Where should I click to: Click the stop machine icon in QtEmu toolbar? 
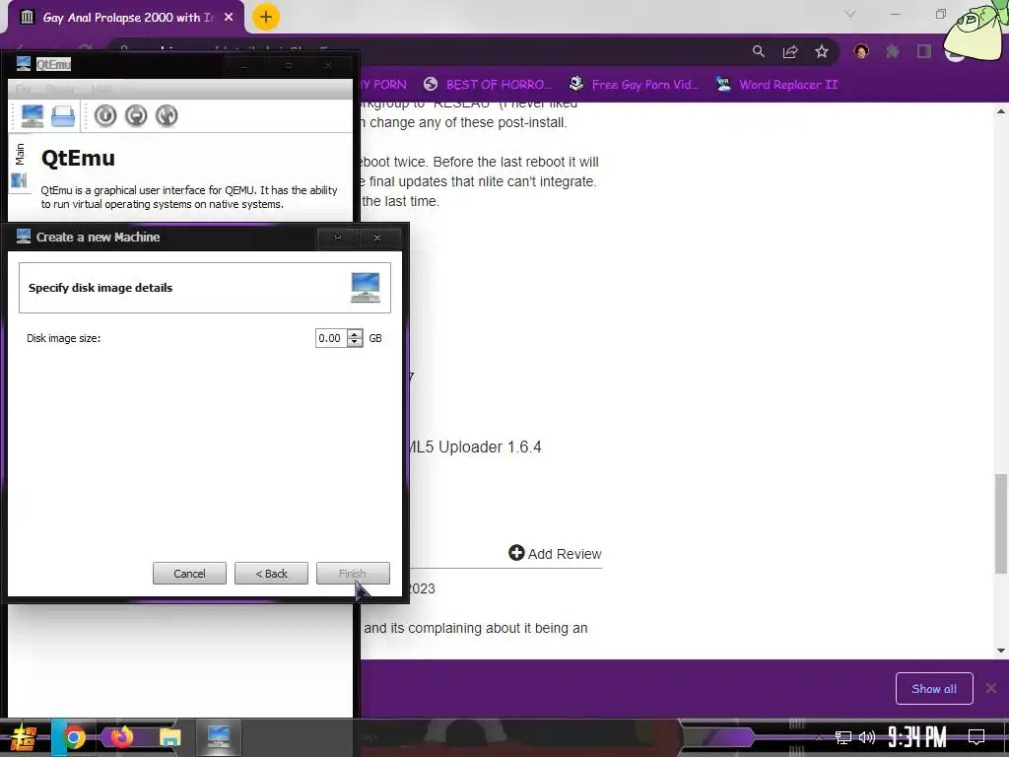click(136, 116)
